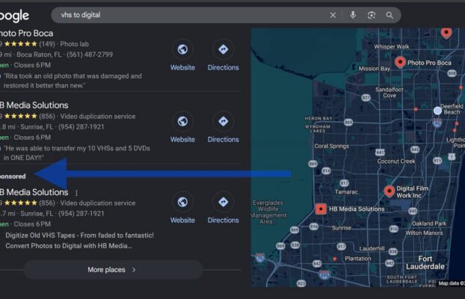Click the Sponsored label

(x=13, y=176)
